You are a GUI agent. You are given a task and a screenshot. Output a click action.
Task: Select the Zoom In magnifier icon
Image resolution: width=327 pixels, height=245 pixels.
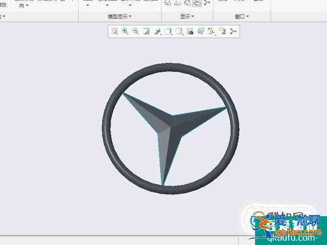pos(125,31)
